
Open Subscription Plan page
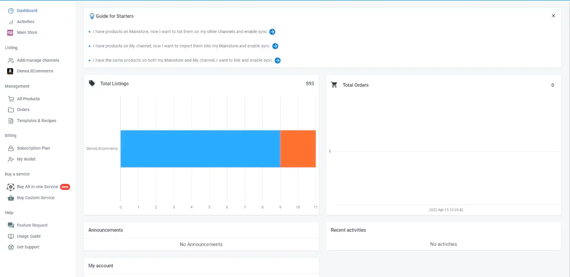[x=33, y=148]
